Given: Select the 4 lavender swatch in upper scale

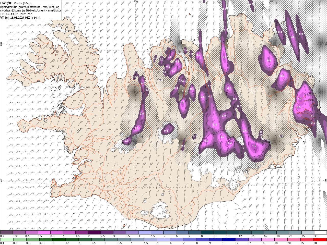Looking at the screenshot, I should (145, 232).
